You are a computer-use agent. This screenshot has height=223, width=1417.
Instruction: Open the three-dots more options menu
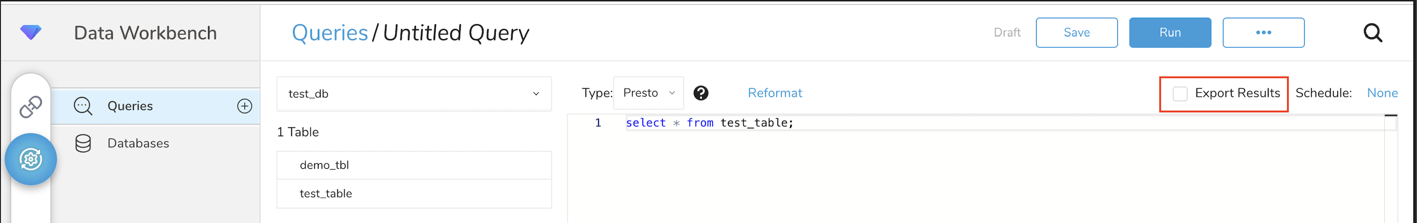(x=1263, y=32)
